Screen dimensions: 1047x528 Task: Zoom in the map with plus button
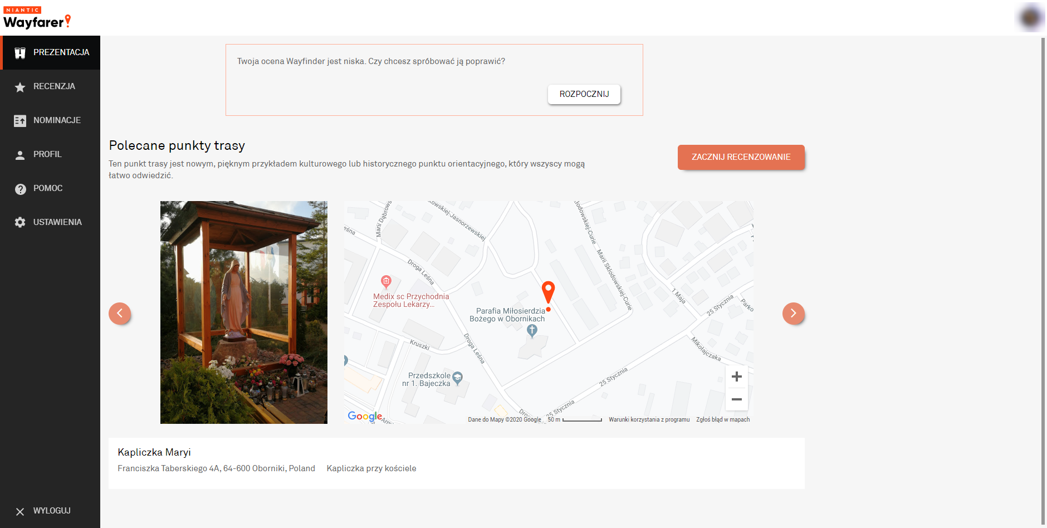point(736,377)
